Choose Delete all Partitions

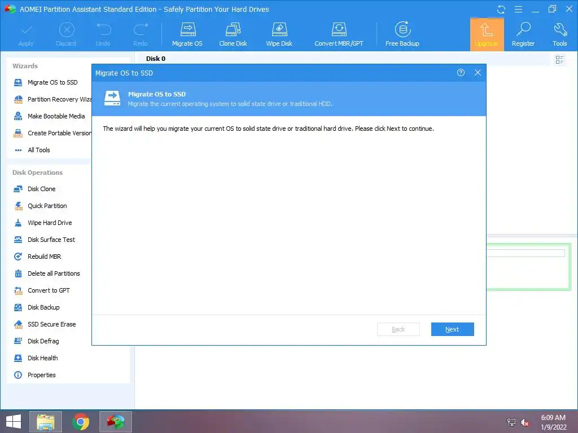pos(47,273)
